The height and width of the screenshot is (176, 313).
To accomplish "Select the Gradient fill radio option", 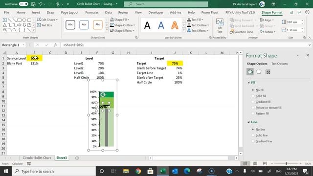I will point(253,102).
